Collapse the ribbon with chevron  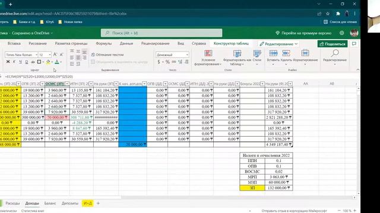pos(357,70)
